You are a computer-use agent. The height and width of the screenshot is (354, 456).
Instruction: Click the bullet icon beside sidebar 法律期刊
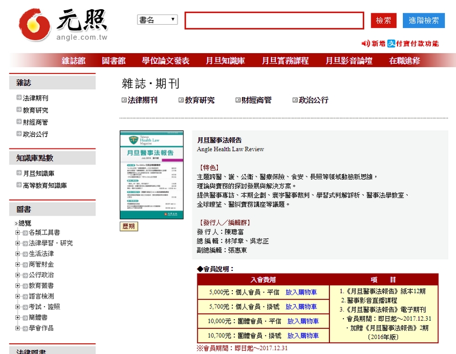click(19, 98)
